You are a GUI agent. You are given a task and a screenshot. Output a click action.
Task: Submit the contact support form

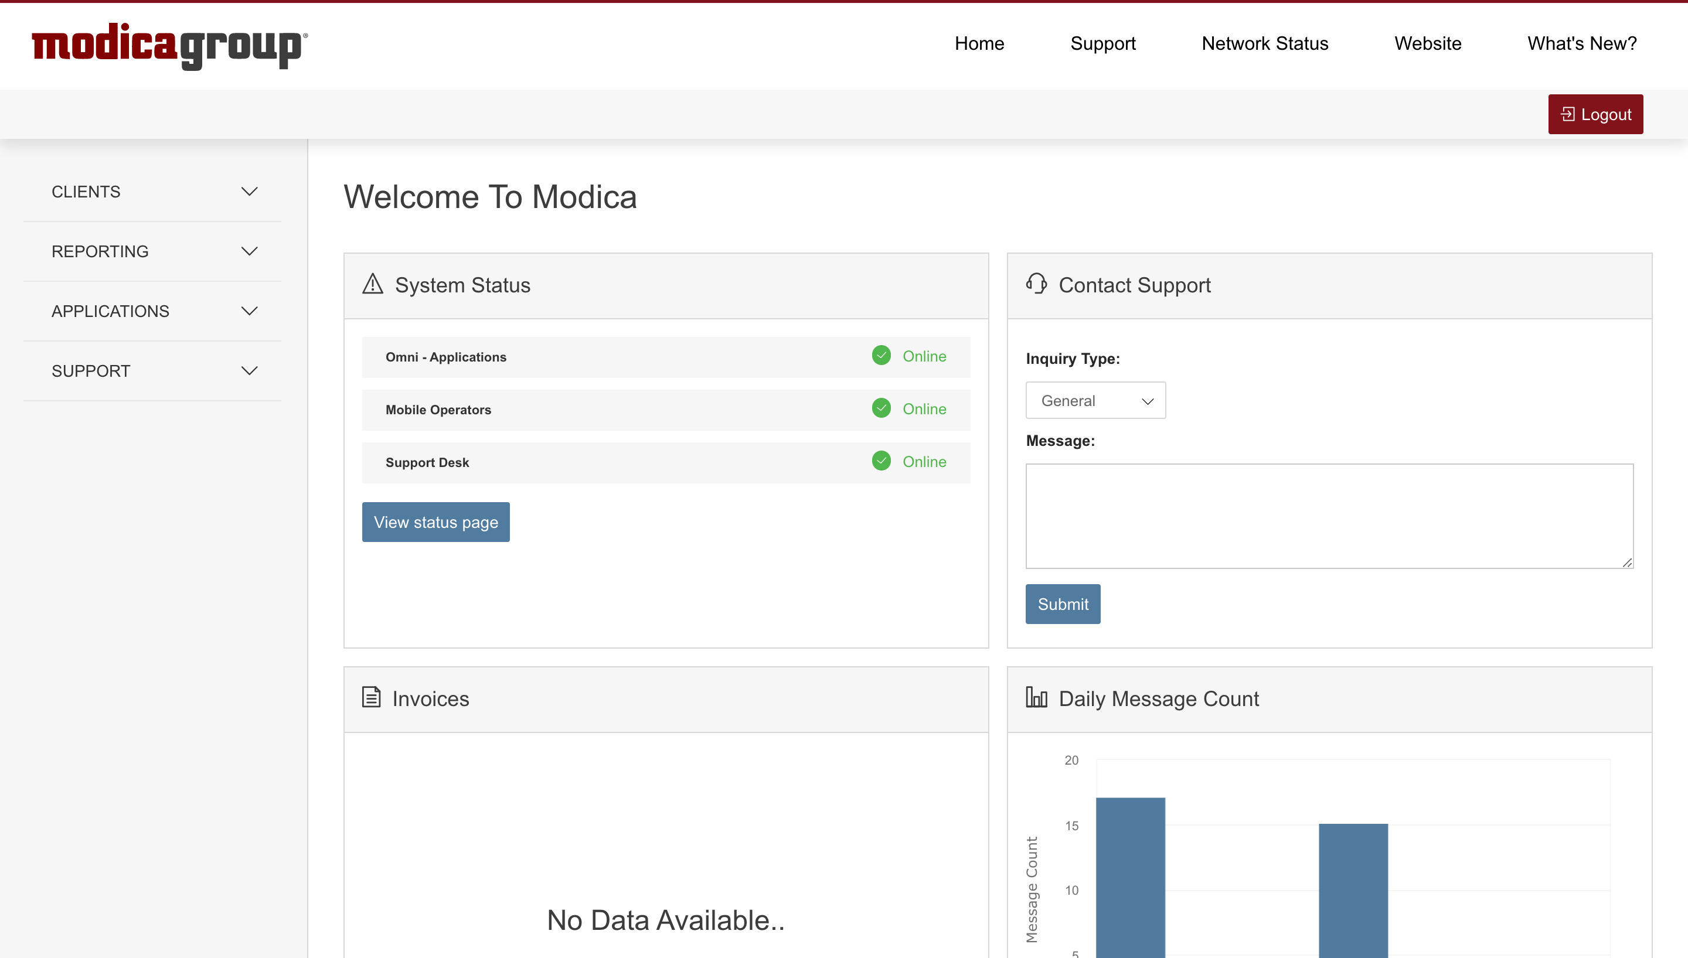[x=1063, y=604]
